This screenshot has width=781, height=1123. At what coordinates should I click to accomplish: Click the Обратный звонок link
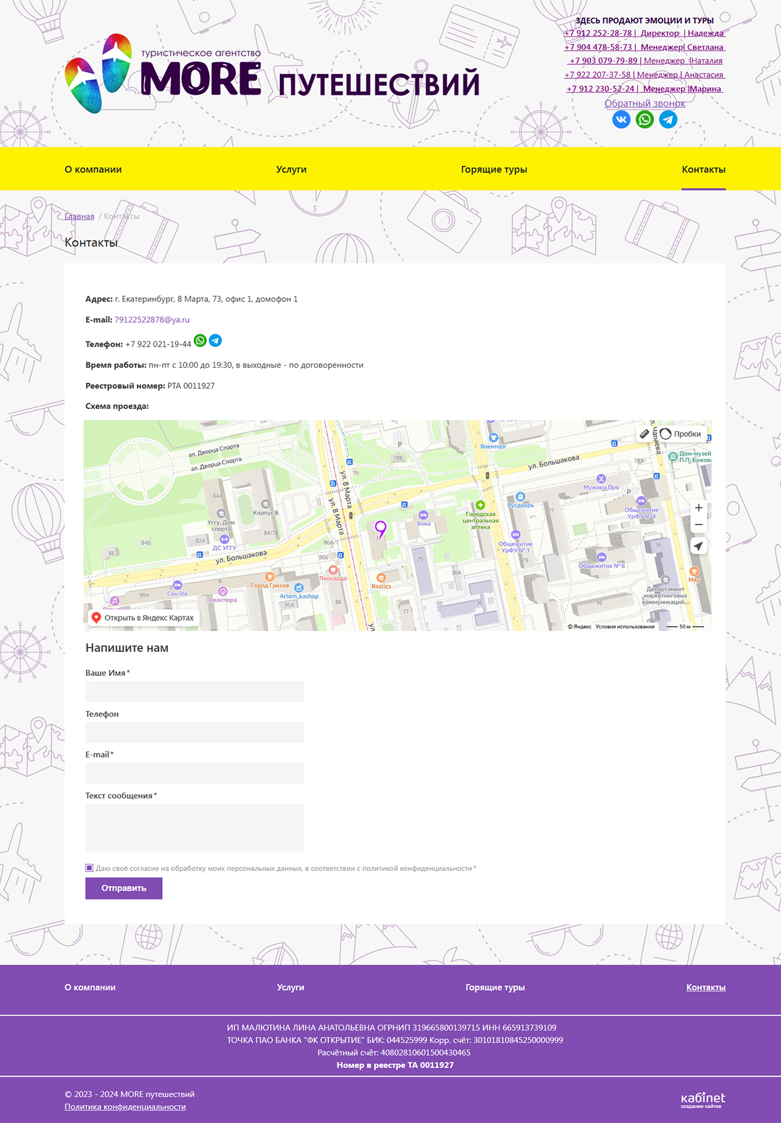[x=644, y=103]
